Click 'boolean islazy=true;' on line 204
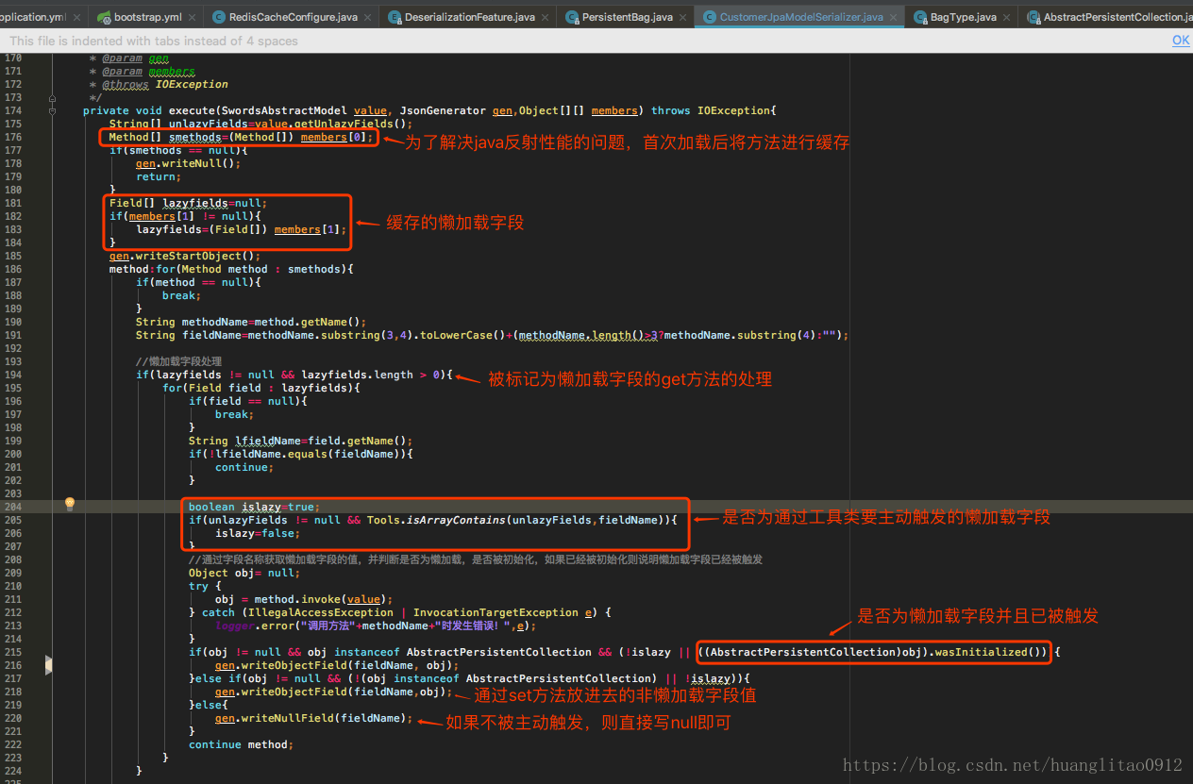Image resolution: width=1193 pixels, height=784 pixels. pos(254,507)
